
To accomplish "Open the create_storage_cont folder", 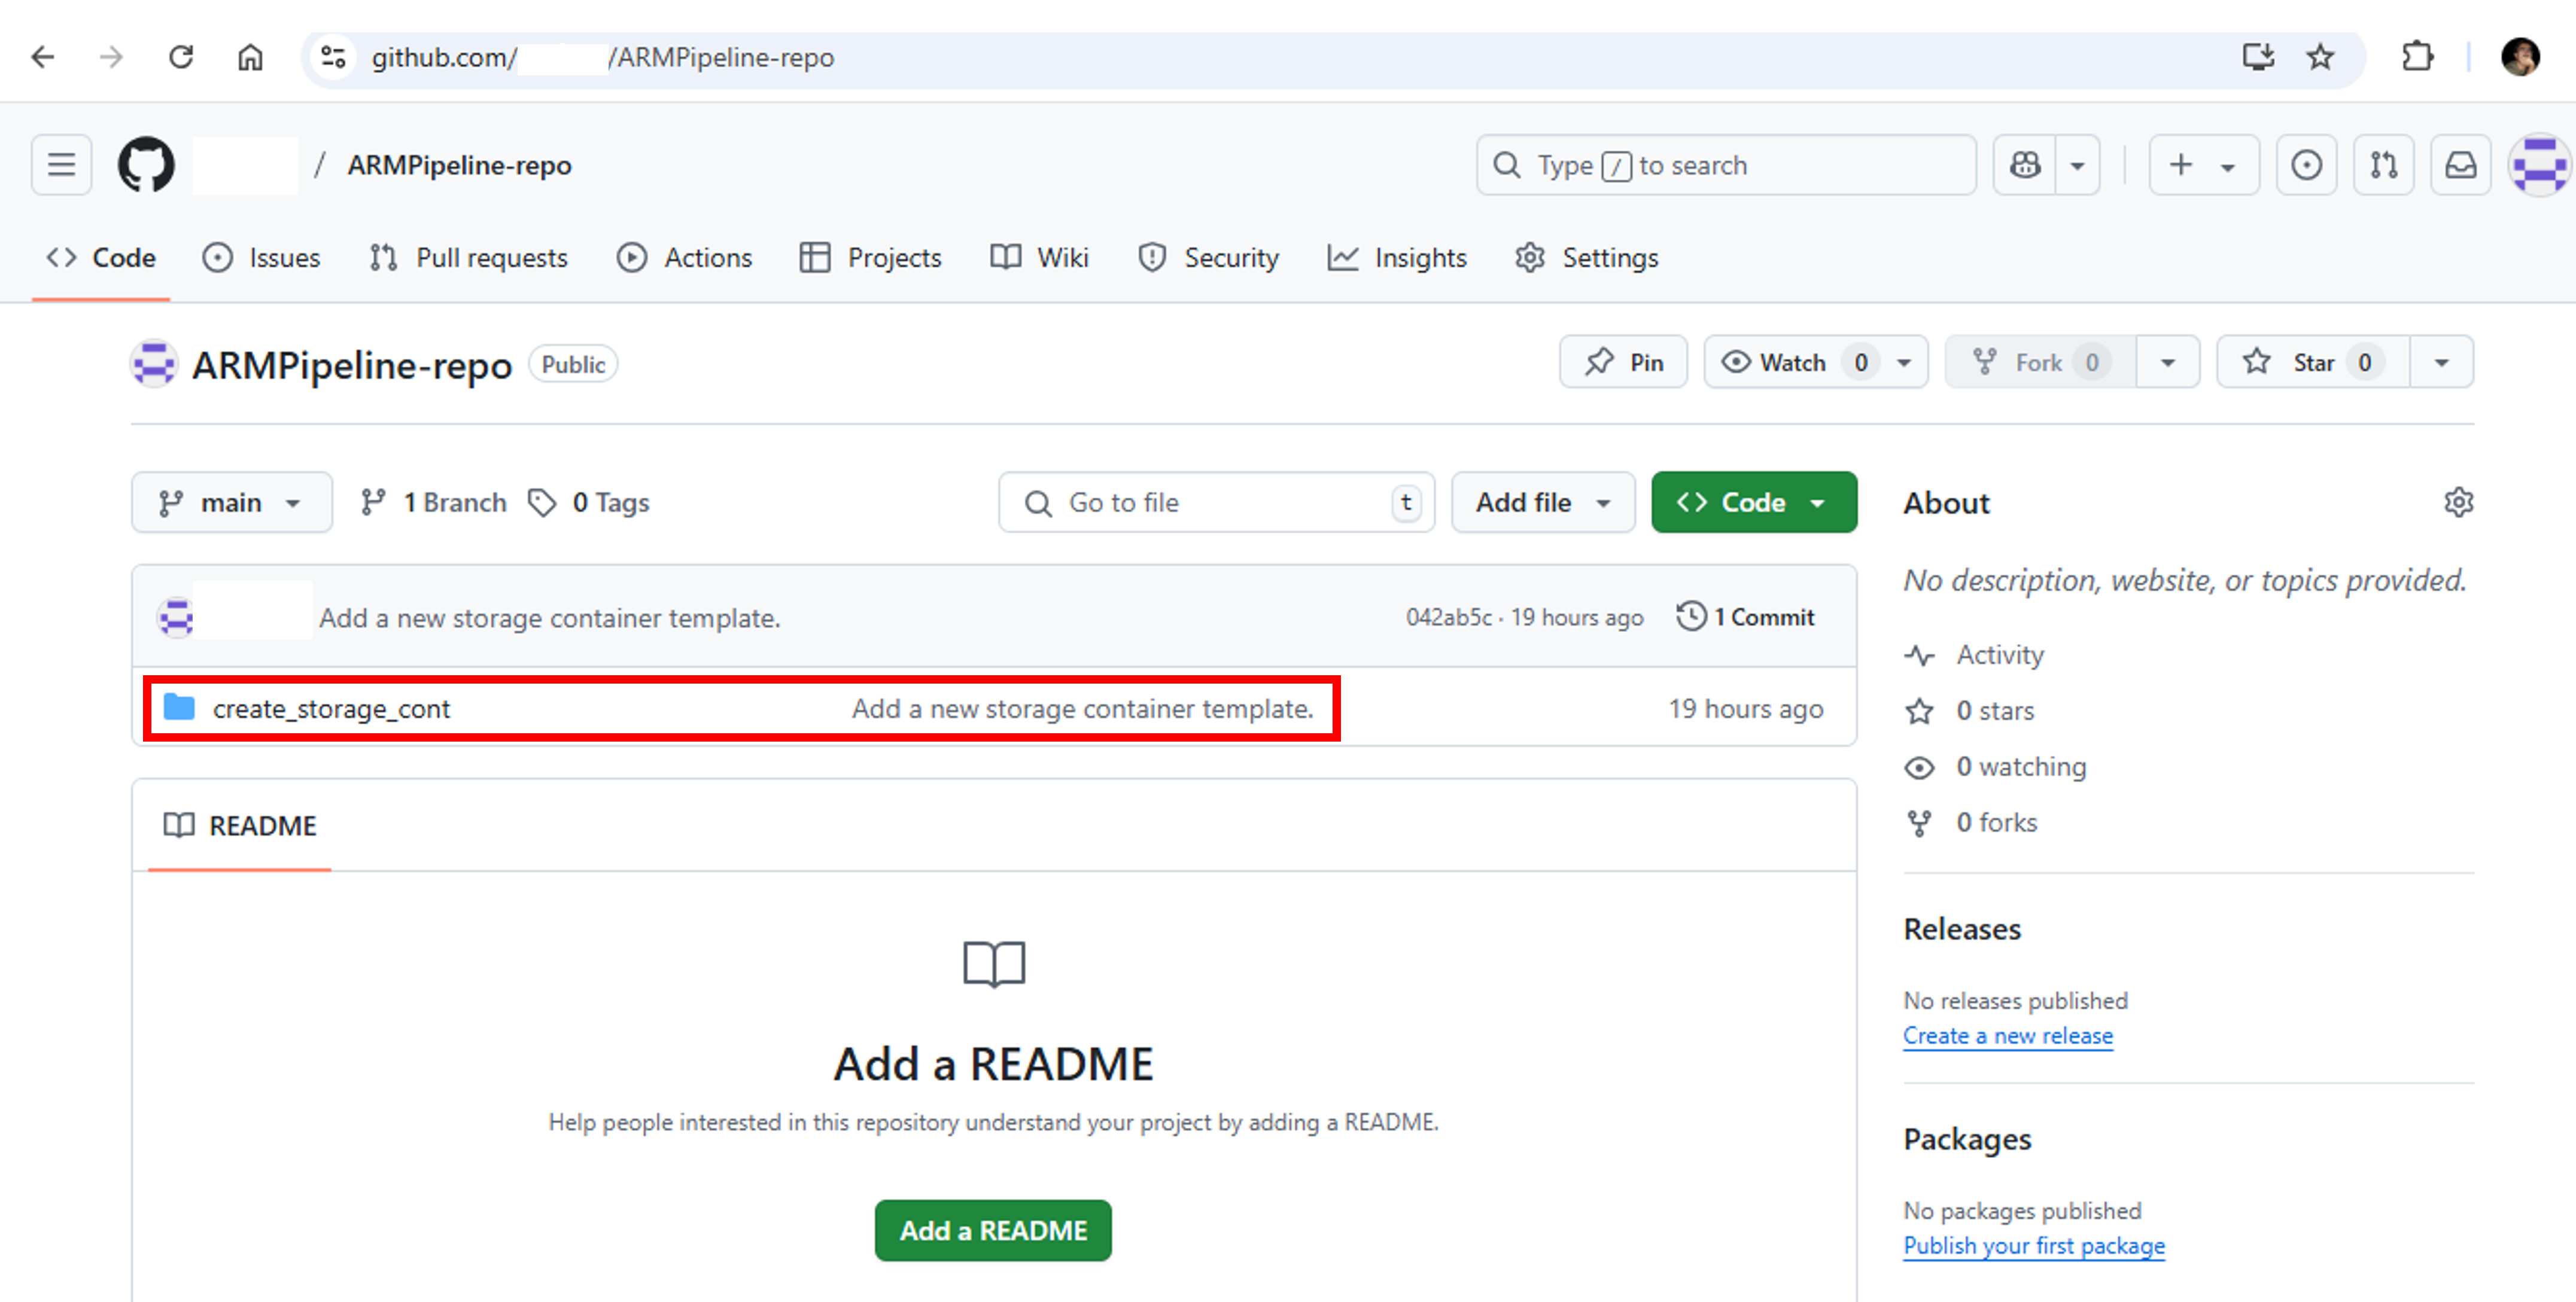I will pyautogui.click(x=332, y=709).
